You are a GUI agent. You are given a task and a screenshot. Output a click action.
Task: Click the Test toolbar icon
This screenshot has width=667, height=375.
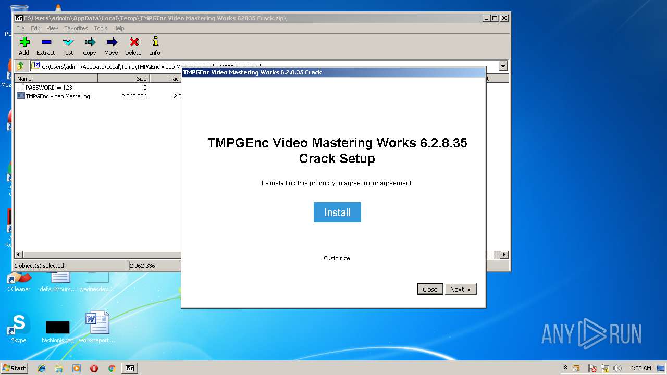[68, 46]
